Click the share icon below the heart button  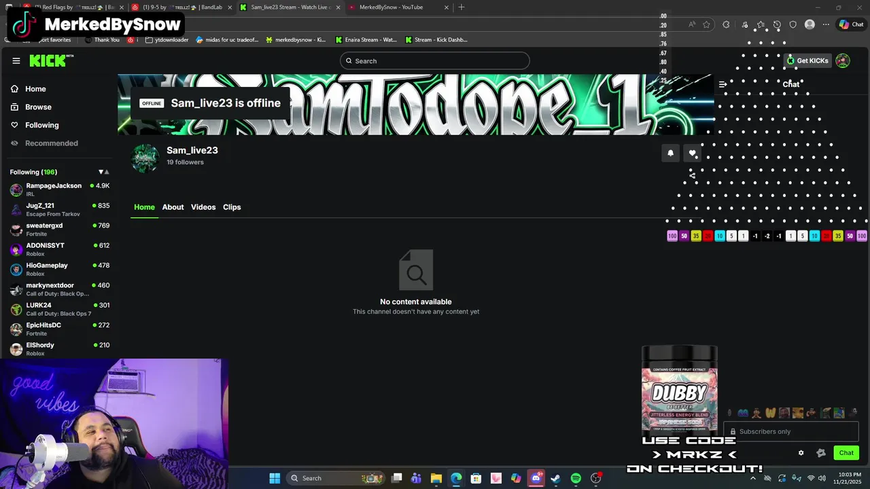click(692, 175)
